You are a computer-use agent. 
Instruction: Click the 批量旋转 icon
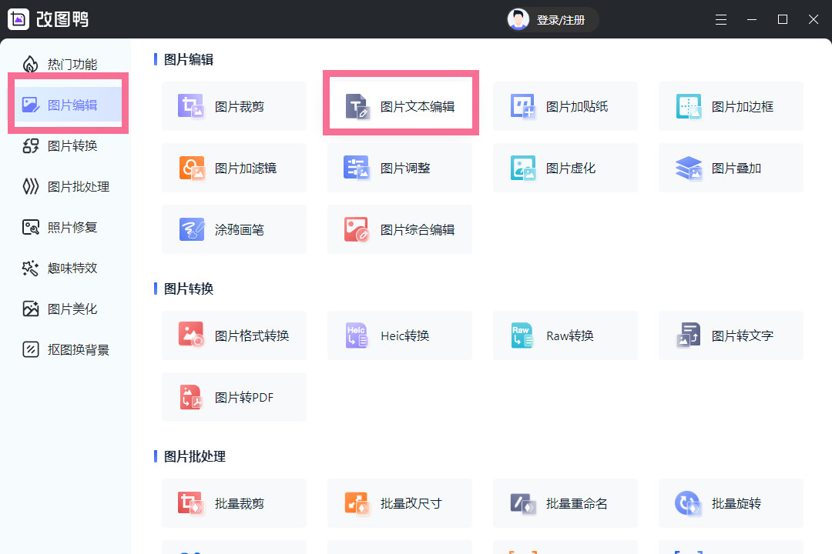[688, 503]
